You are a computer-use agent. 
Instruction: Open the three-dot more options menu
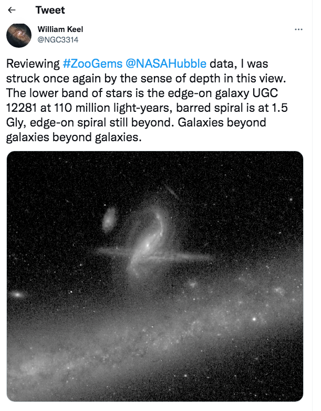[x=298, y=30]
